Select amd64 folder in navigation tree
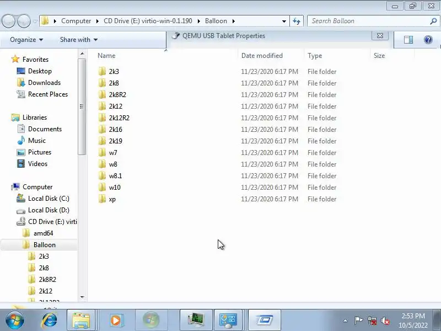The height and width of the screenshot is (331, 441). [37, 233]
